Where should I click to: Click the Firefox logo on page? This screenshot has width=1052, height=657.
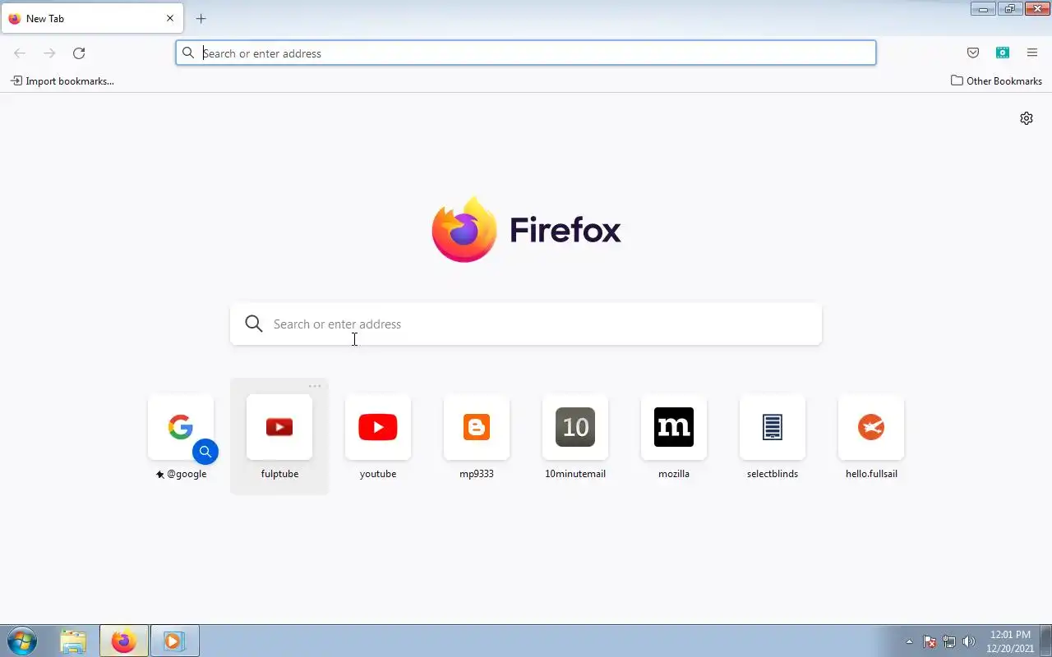[526, 230]
